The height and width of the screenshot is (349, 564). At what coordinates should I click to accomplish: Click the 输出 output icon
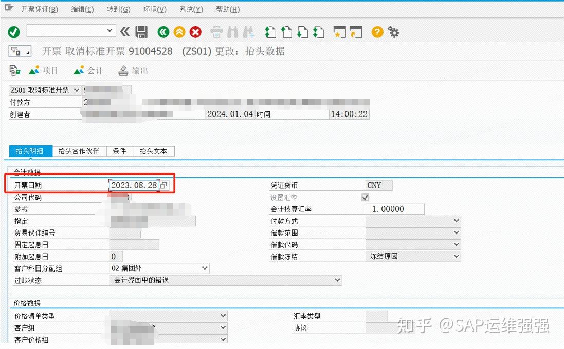133,70
